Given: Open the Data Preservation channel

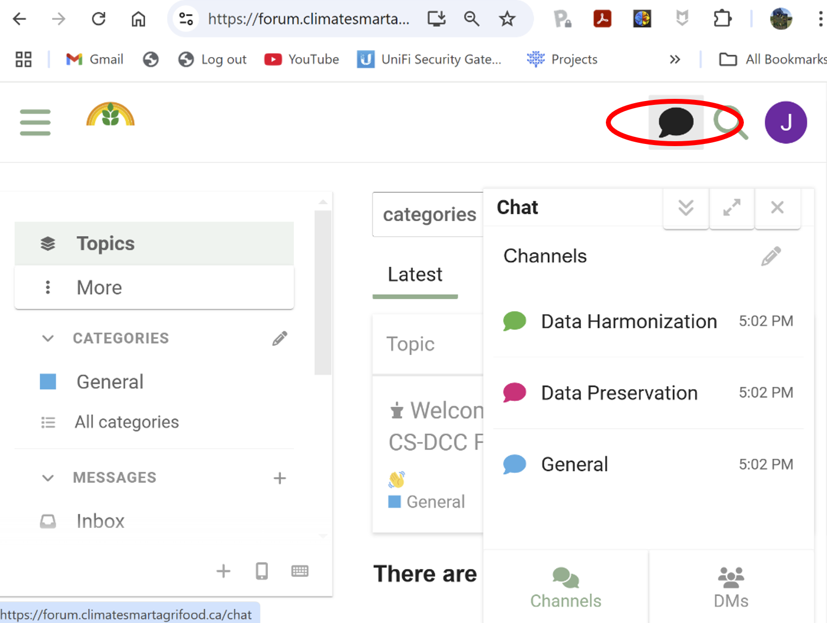Looking at the screenshot, I should (648, 393).
